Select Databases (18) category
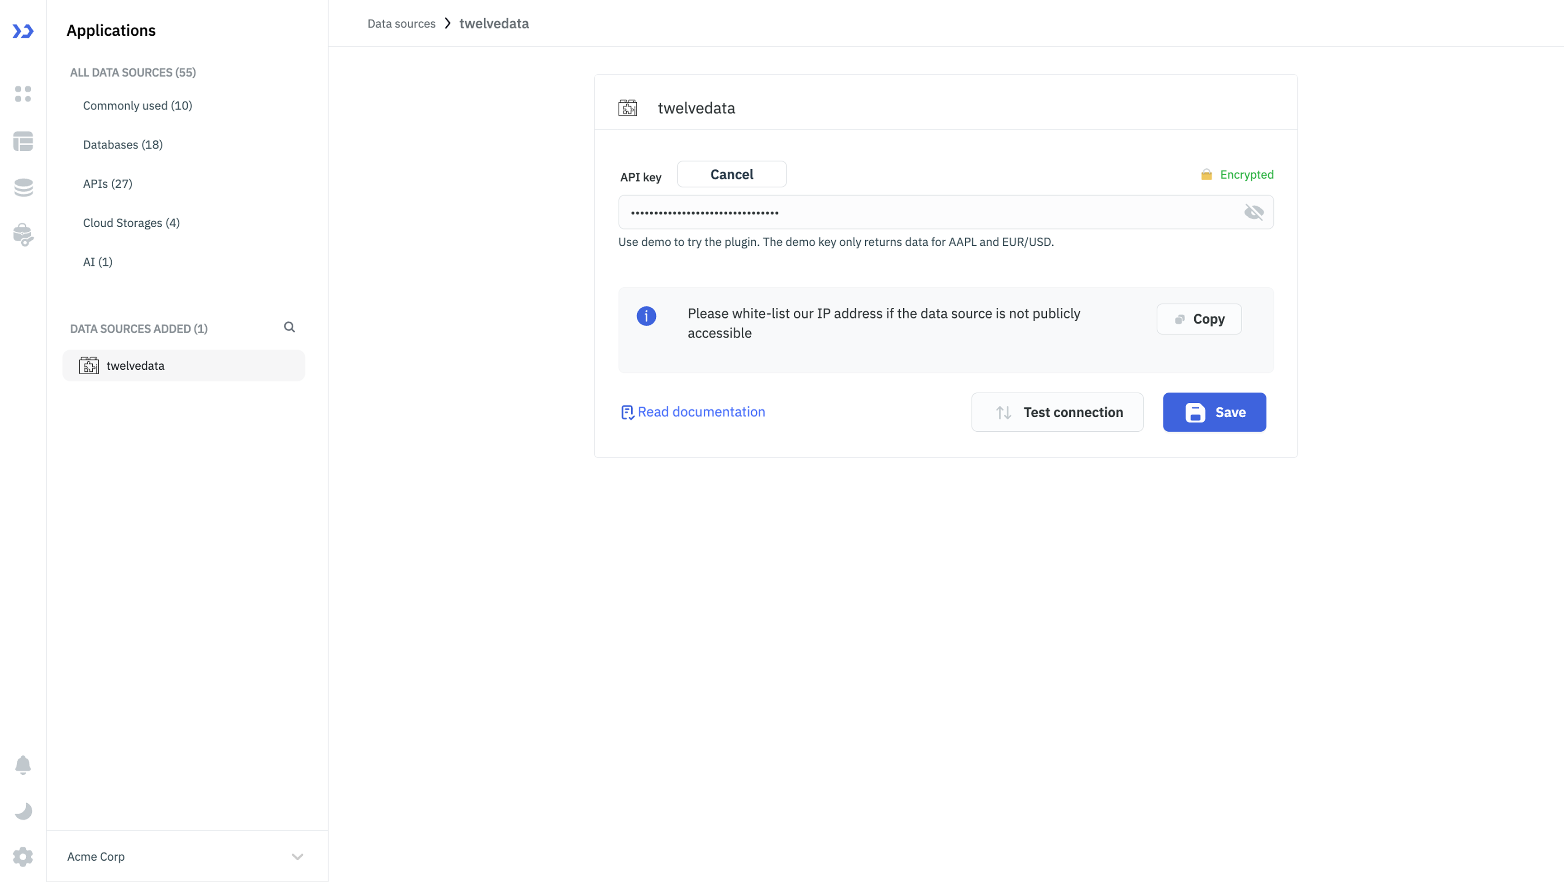 123,144
